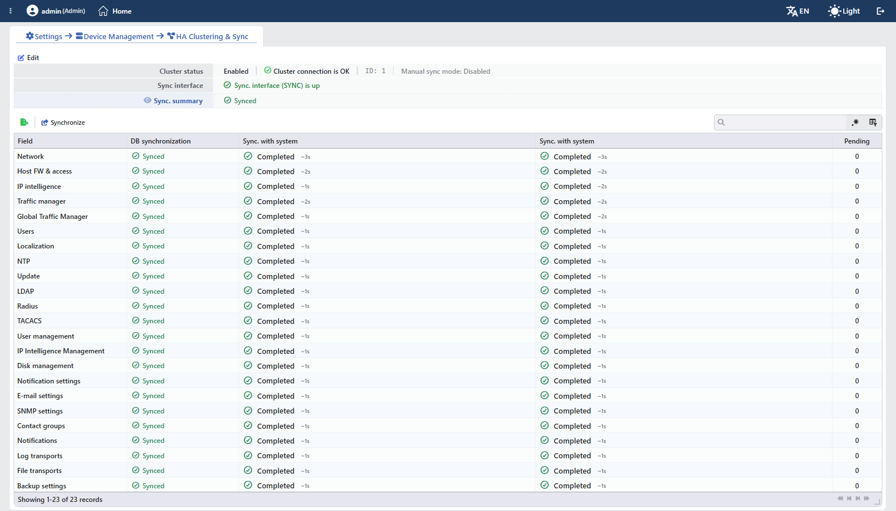Viewport: 896px width, 511px height.
Task: Select the IP intelligence row
Action: point(448,186)
